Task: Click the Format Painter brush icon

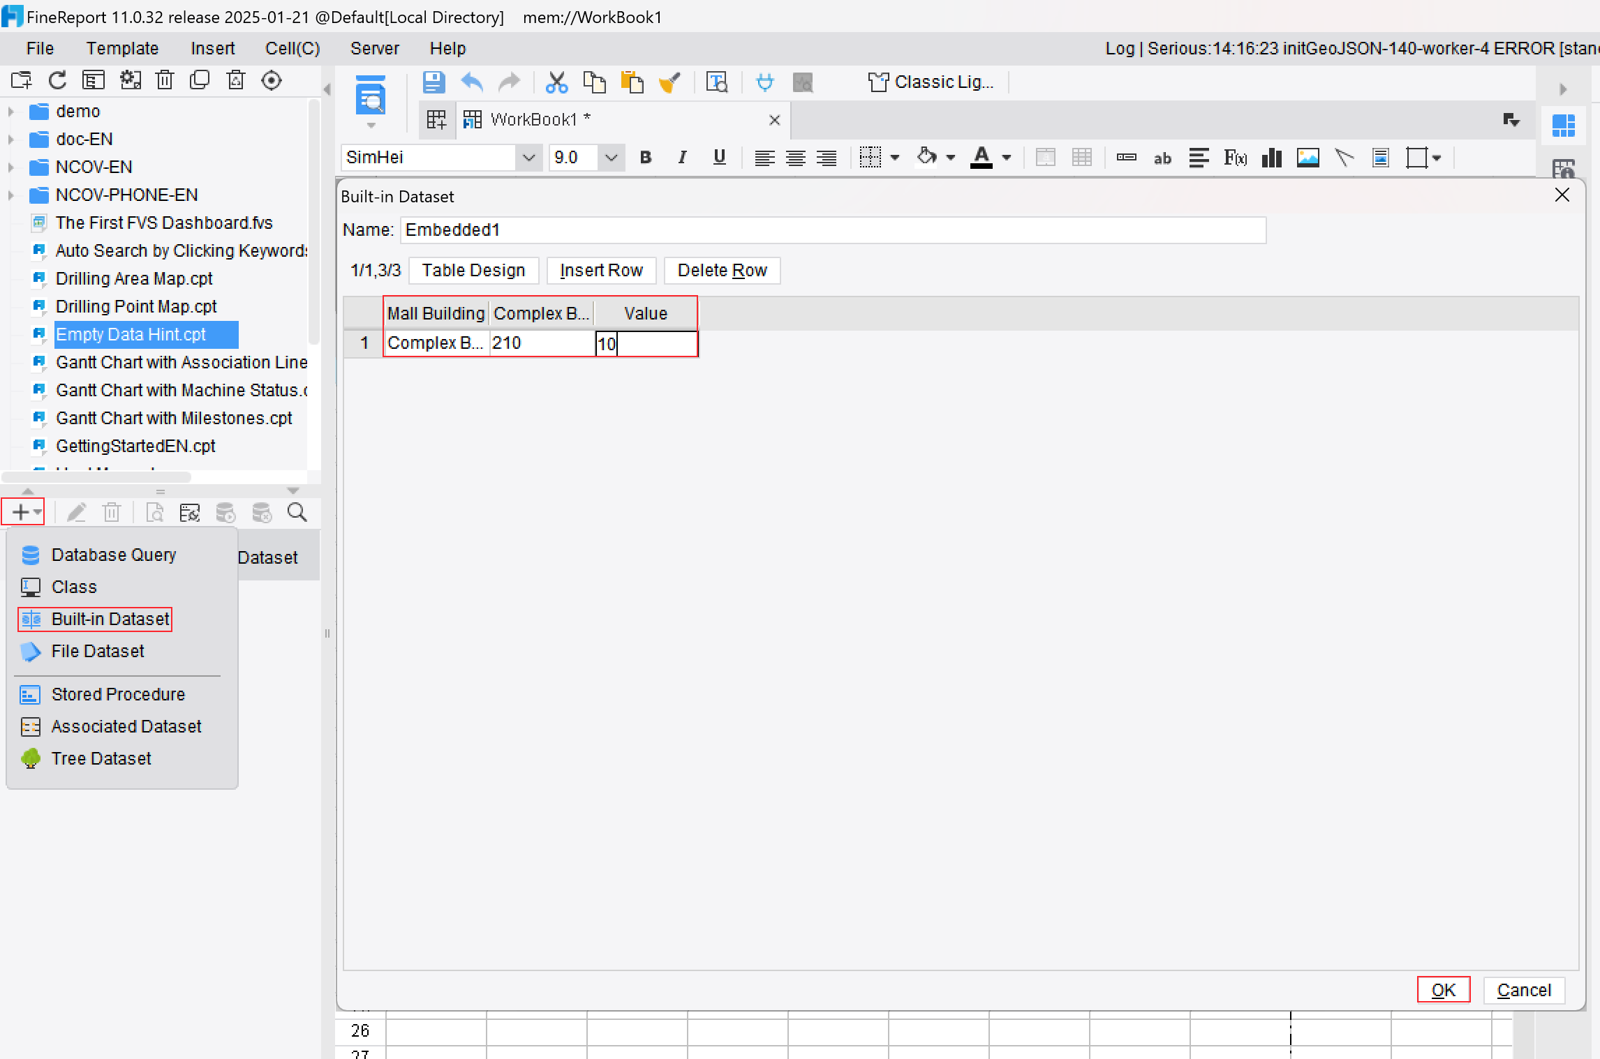Action: [x=669, y=82]
